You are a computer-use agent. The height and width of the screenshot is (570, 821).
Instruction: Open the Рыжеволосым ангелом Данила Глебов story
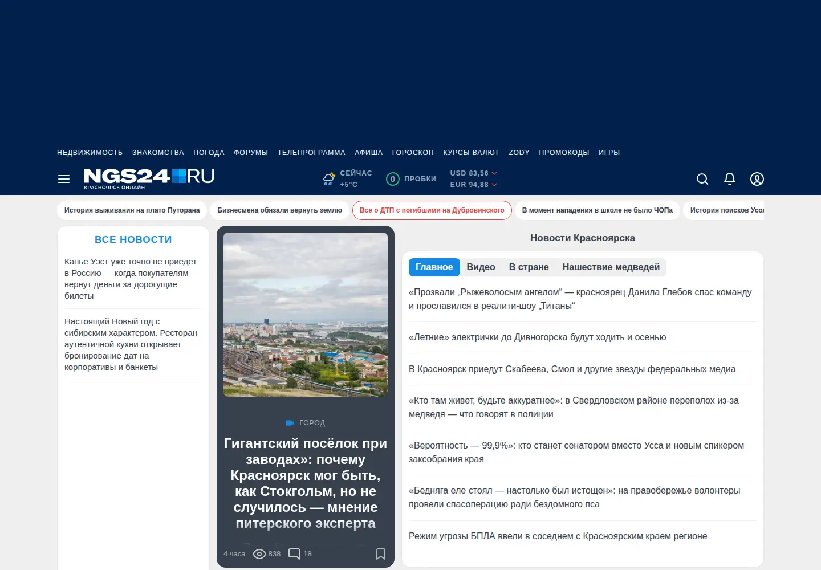(x=580, y=299)
